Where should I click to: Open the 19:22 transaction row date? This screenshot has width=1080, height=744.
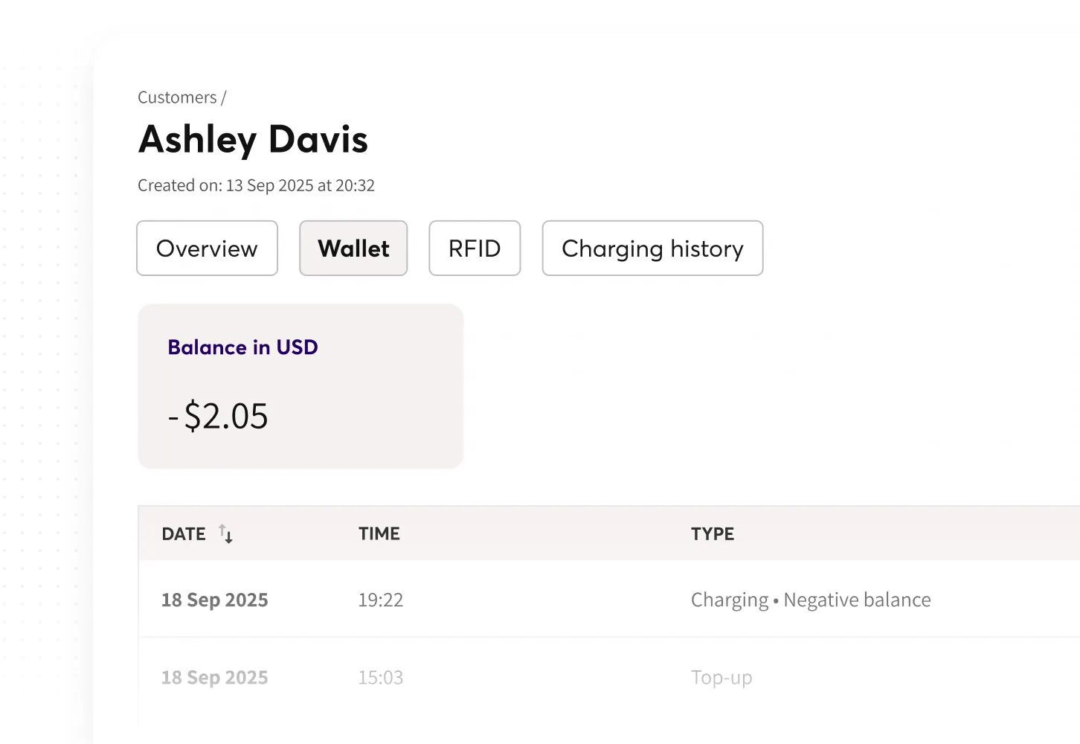(215, 600)
